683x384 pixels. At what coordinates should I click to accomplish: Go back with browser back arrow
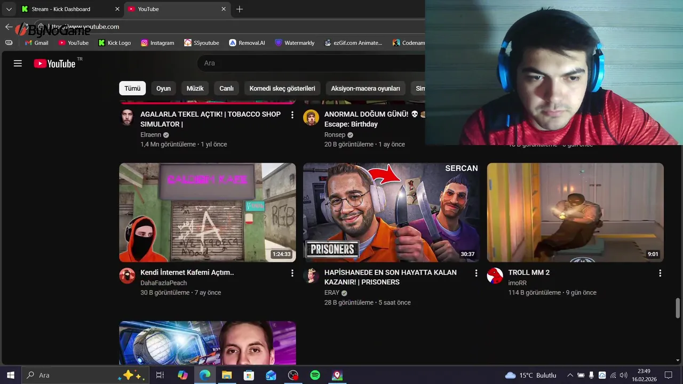click(9, 27)
